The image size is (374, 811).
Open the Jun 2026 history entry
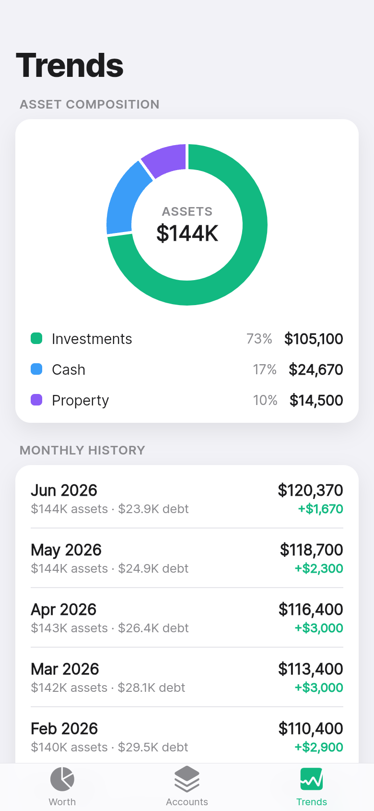187,499
